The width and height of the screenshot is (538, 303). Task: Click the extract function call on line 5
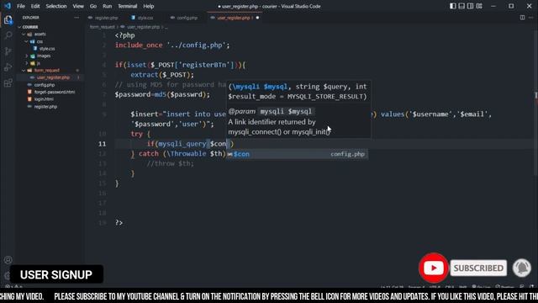pyautogui.click(x=144, y=75)
